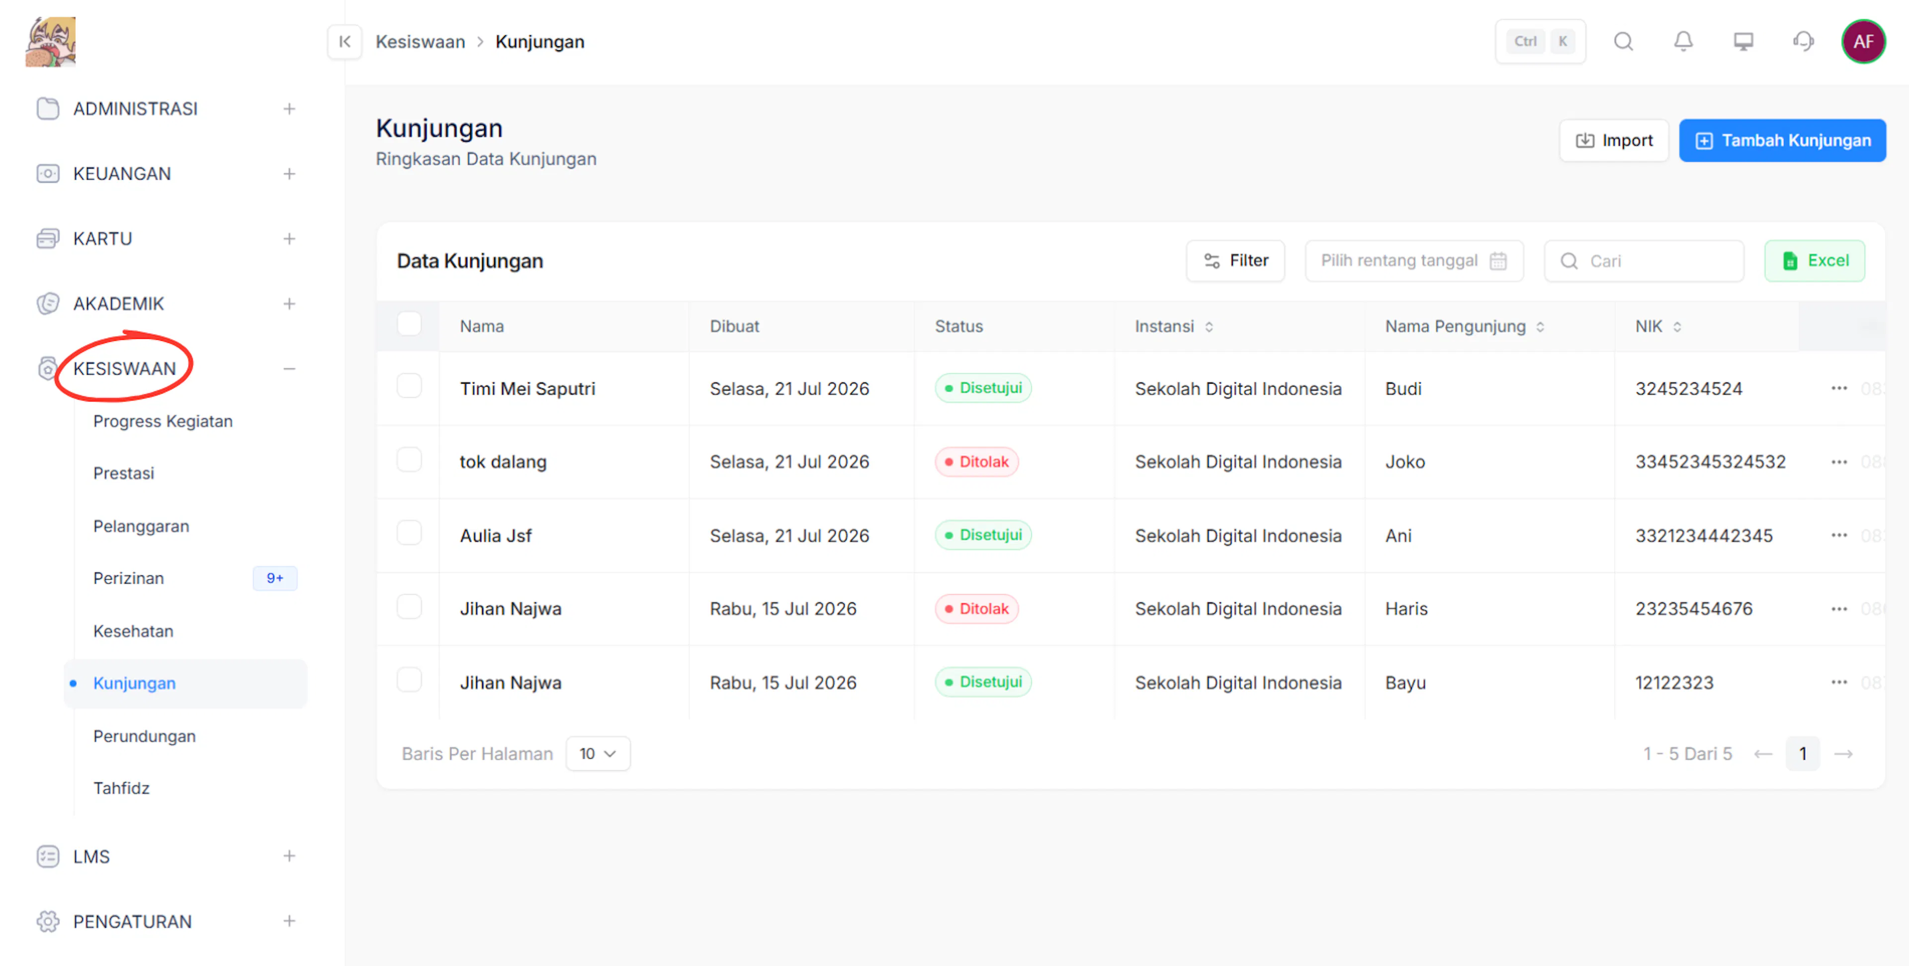
Task: Expand the LMS menu plus
Action: (x=289, y=856)
